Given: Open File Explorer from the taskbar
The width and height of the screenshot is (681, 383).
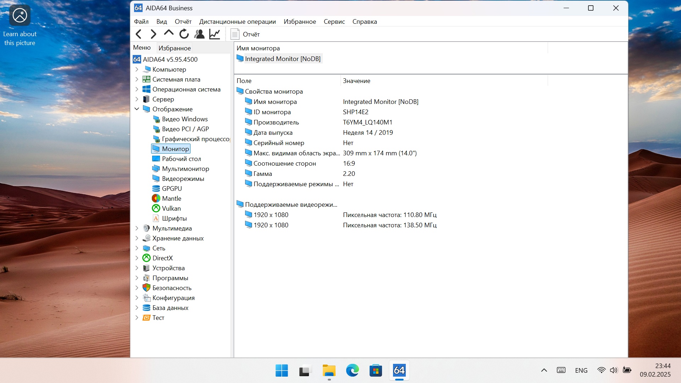Looking at the screenshot, I should [x=329, y=371].
